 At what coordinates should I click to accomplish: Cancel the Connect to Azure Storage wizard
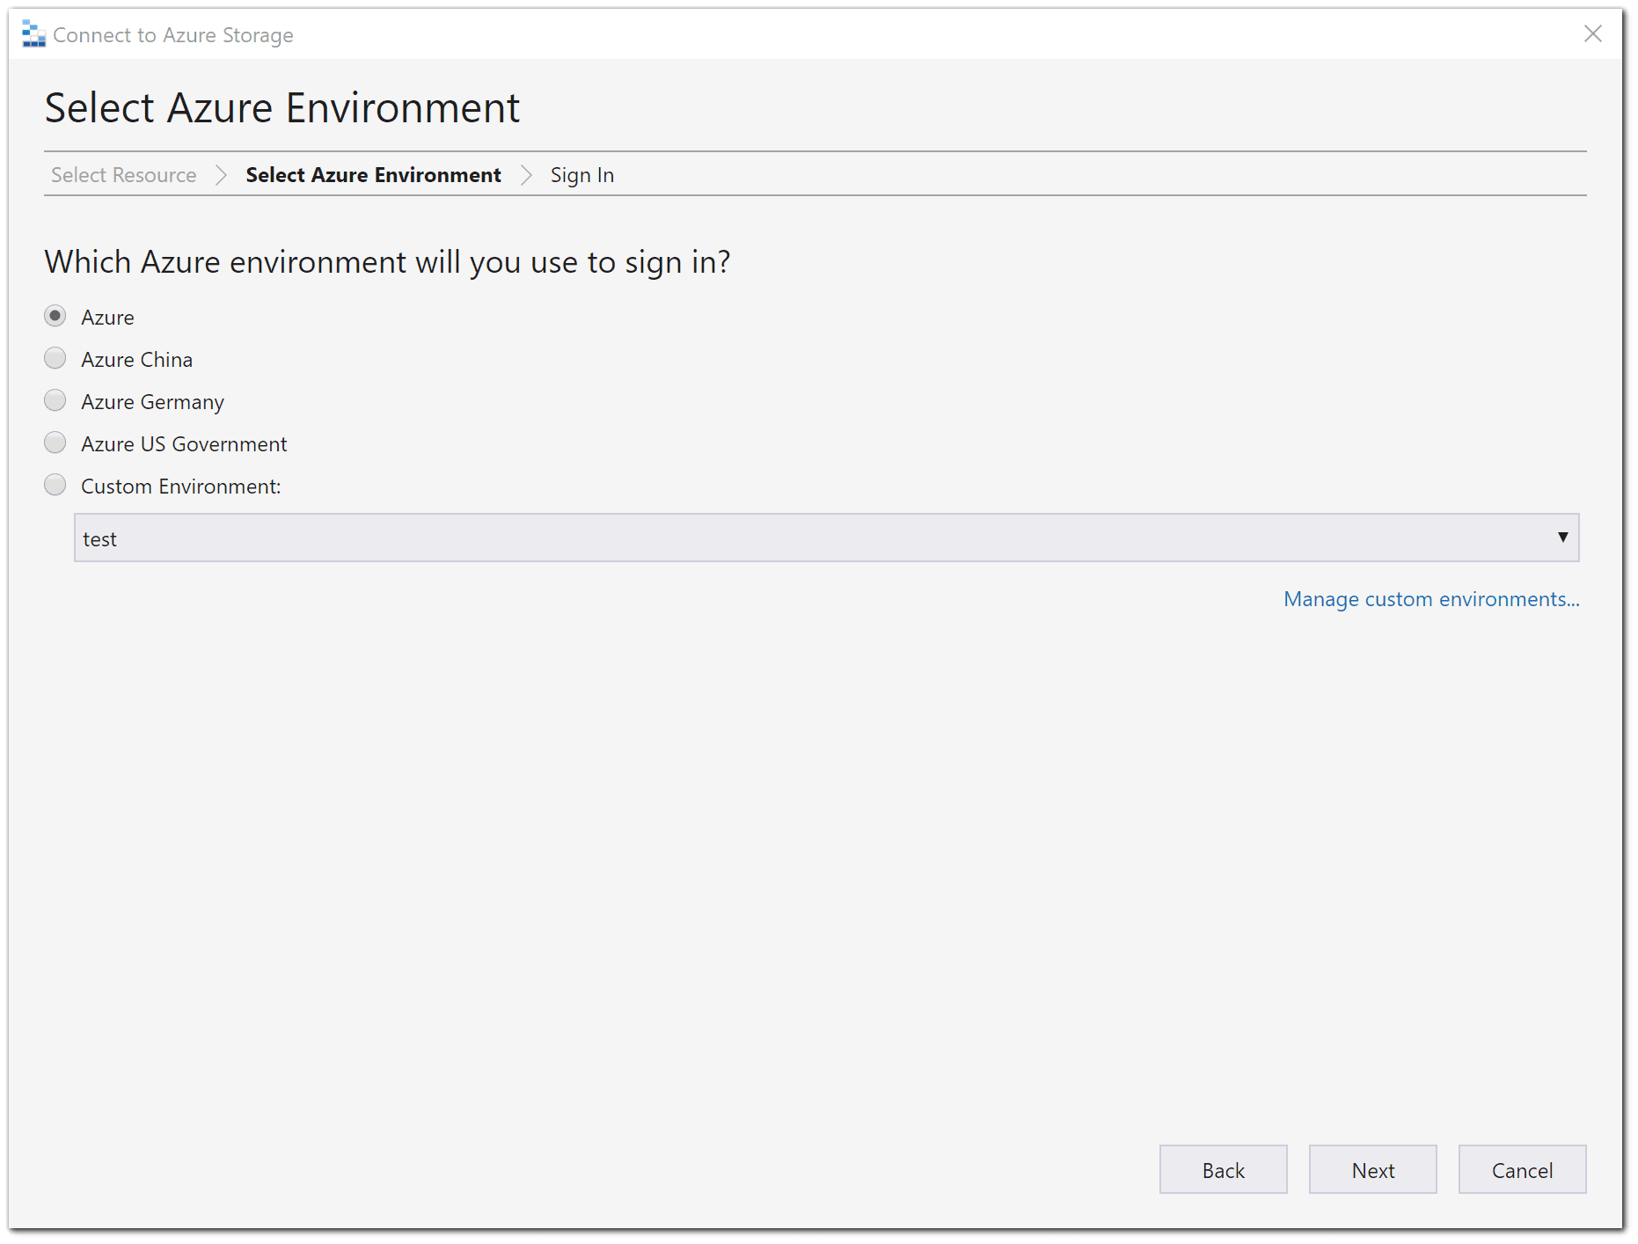(1522, 1170)
